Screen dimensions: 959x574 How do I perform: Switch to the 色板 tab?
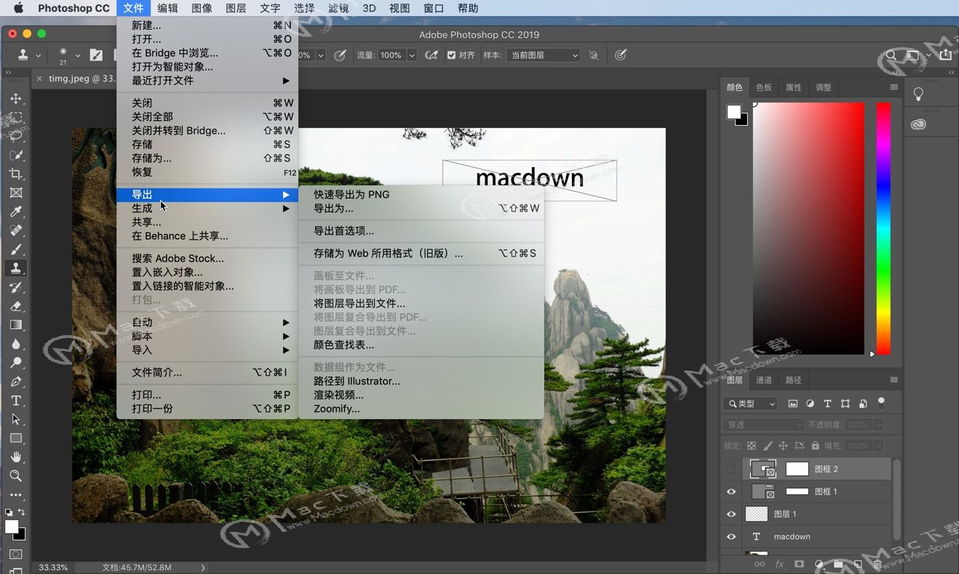(x=764, y=87)
